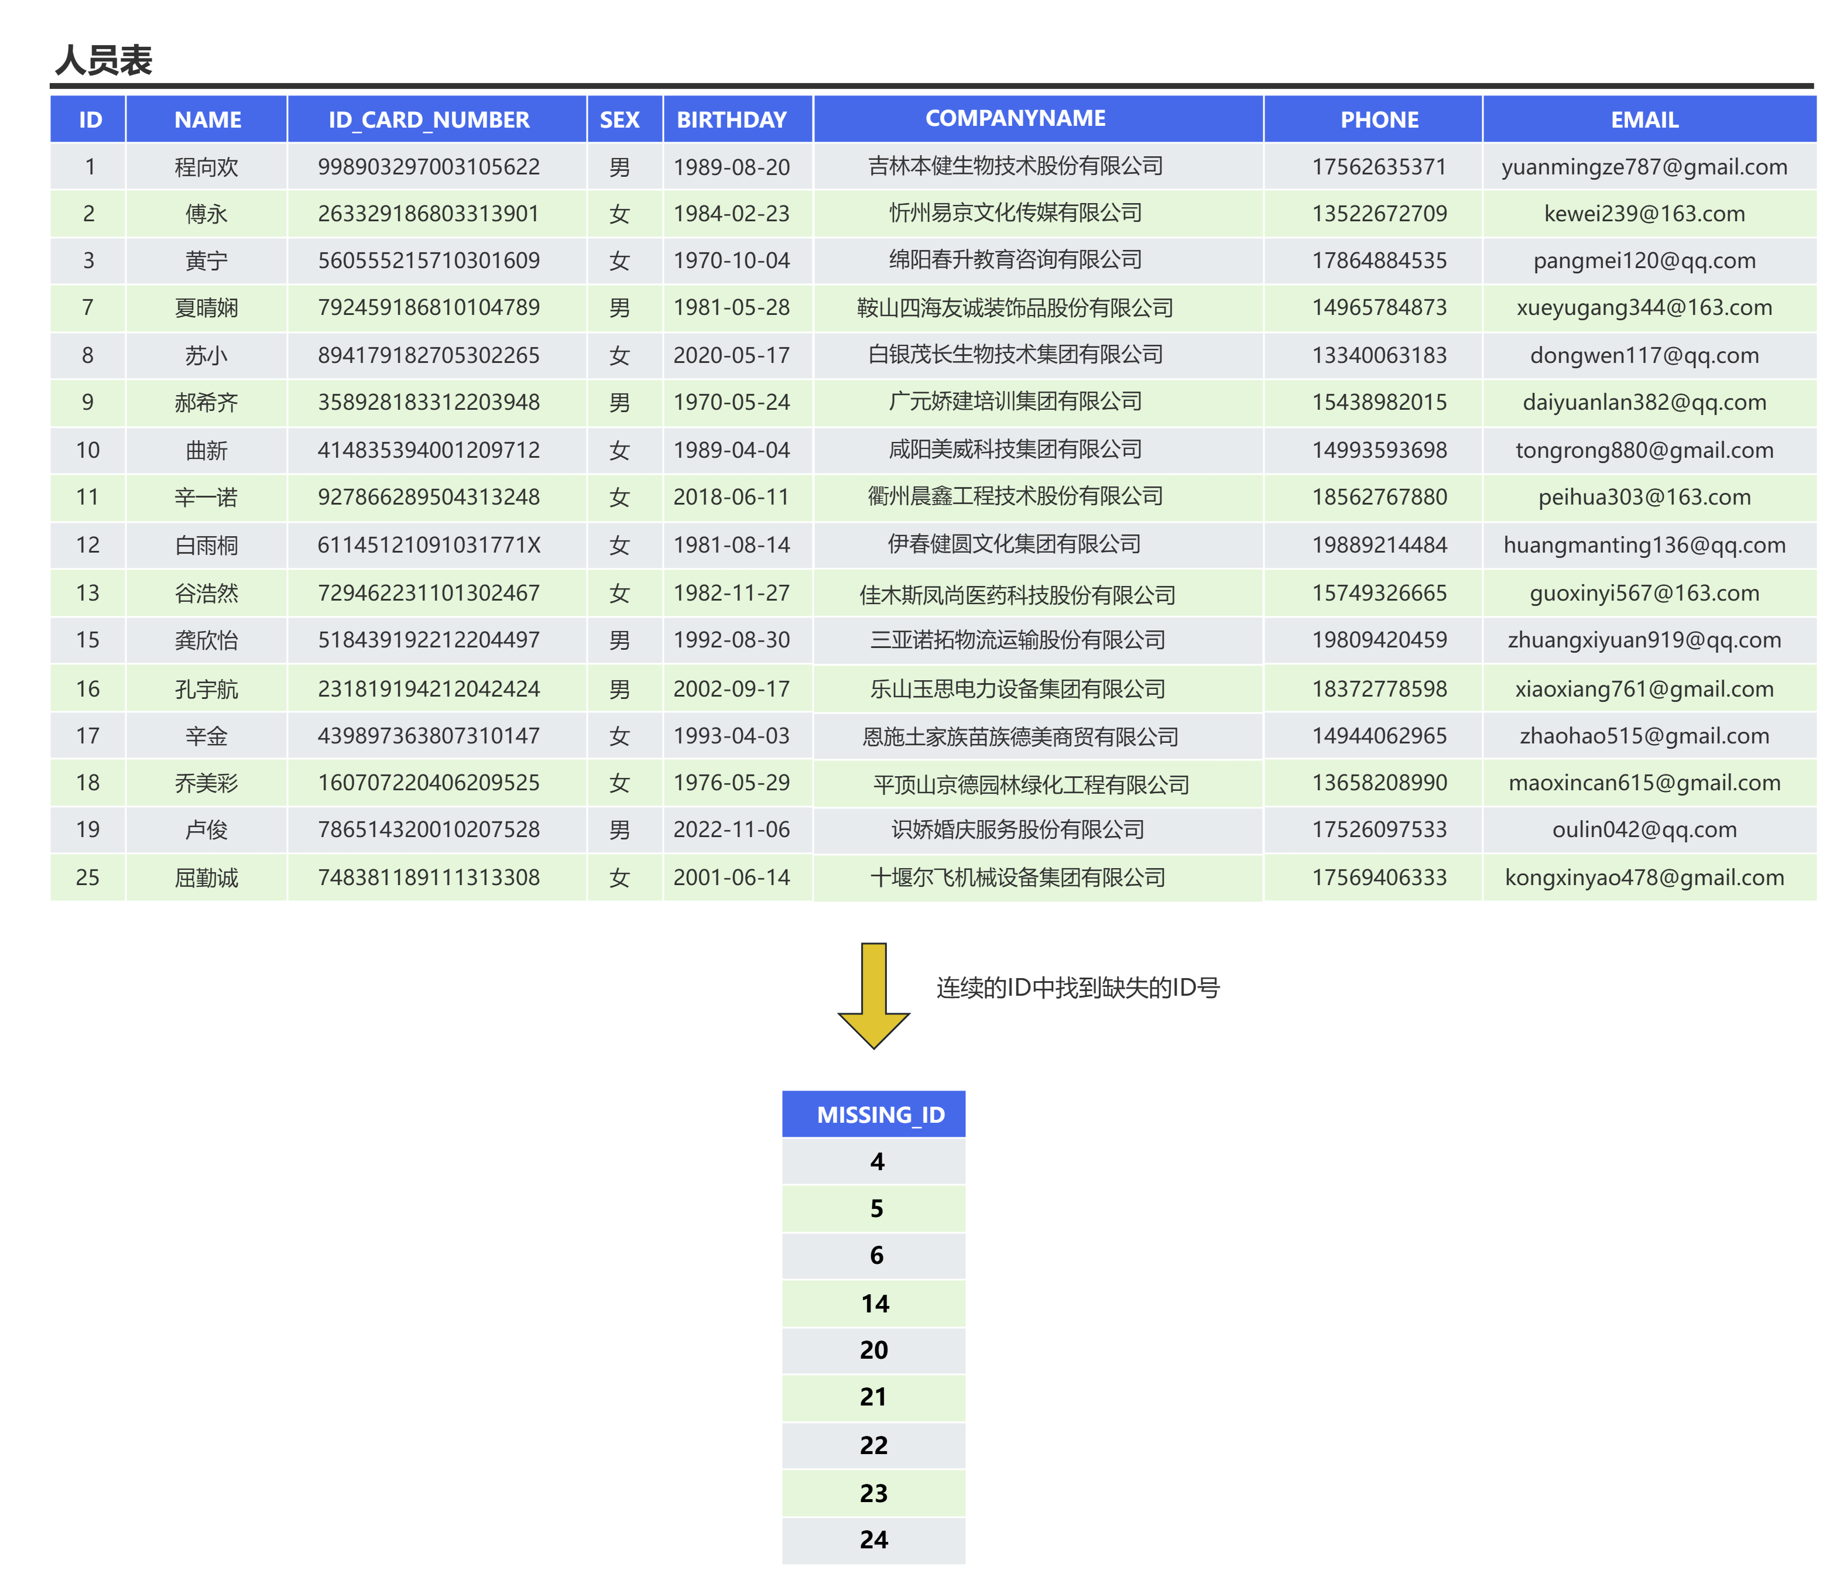1847x1594 pixels.
Task: Select missing ID value 14
Action: pyautogui.click(x=875, y=1304)
